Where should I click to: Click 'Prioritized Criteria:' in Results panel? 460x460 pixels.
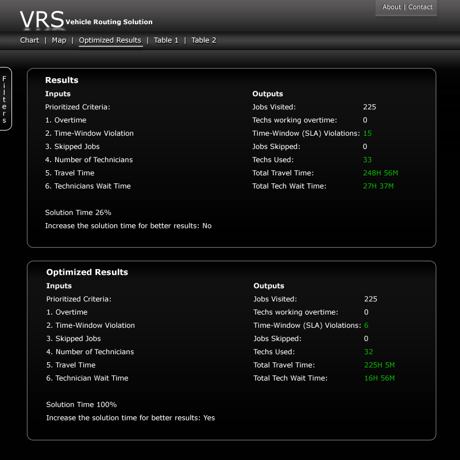point(78,107)
